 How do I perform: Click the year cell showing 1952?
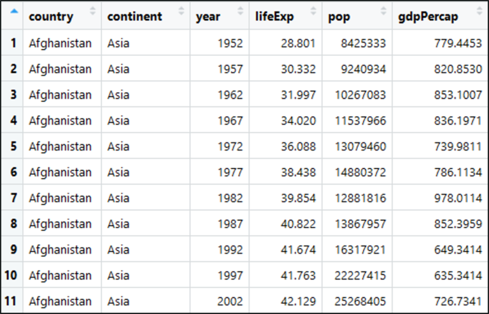(x=230, y=43)
